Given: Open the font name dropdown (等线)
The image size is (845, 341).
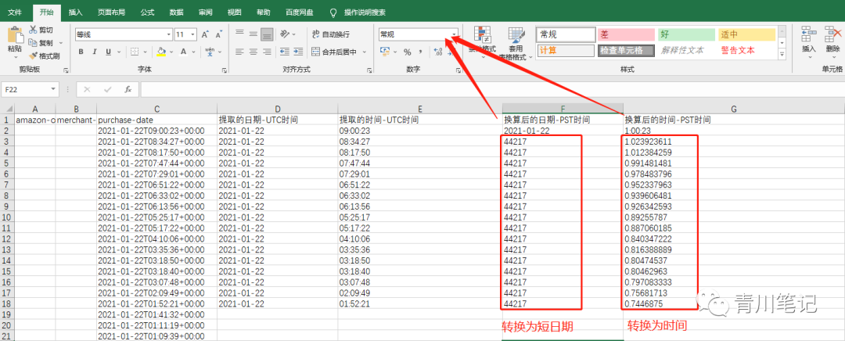Looking at the screenshot, I should pyautogui.click(x=168, y=34).
